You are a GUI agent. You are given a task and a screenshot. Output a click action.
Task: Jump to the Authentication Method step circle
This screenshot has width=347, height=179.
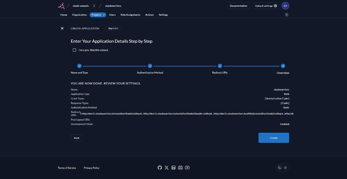[x=150, y=66]
